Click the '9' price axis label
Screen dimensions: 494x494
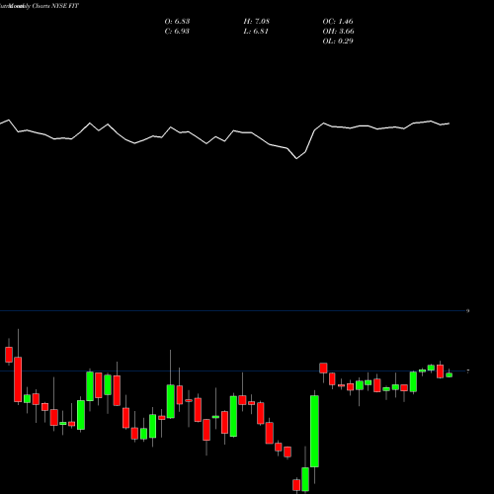click(467, 311)
